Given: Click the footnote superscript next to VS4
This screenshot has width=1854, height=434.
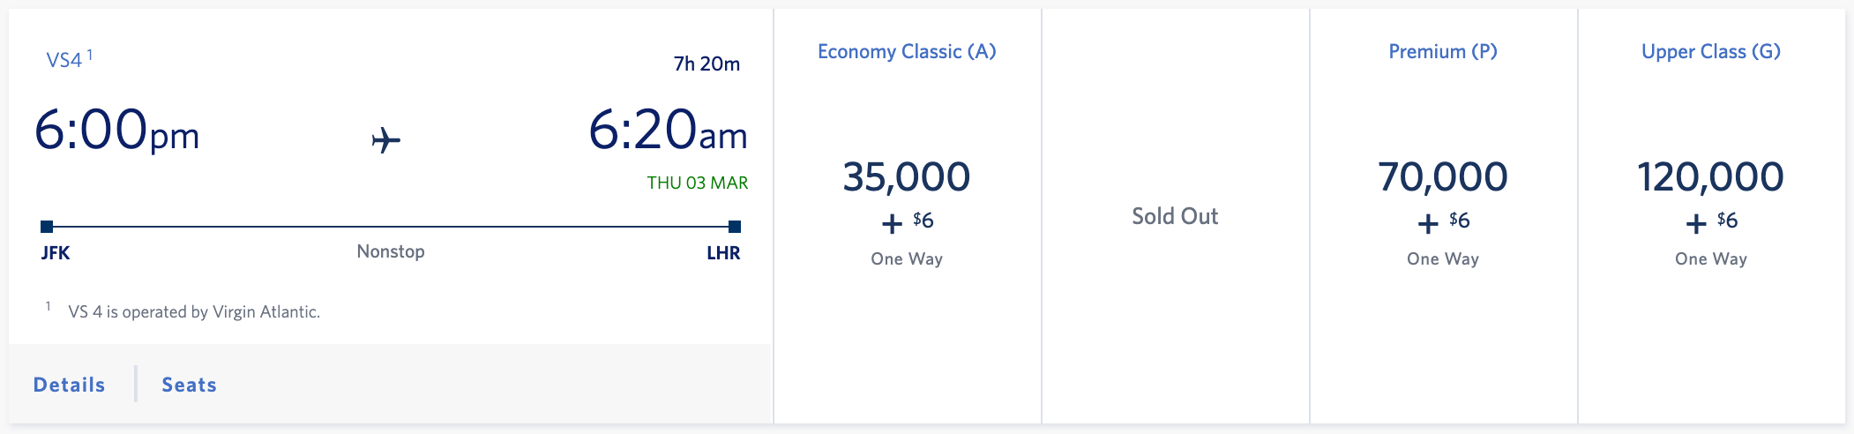Looking at the screenshot, I should click(x=90, y=55).
